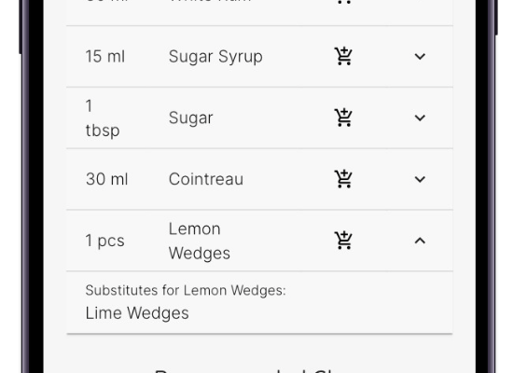
Task: Choose the Lime Wedges substitute
Action: (137, 313)
